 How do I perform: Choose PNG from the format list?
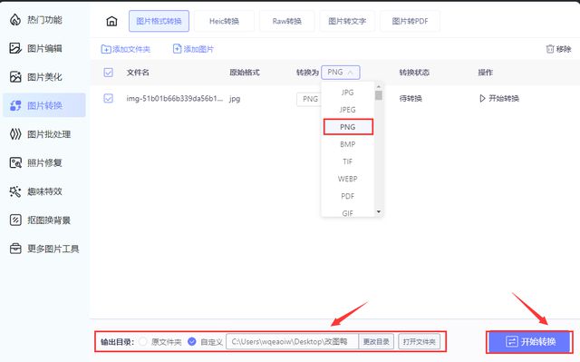point(348,127)
